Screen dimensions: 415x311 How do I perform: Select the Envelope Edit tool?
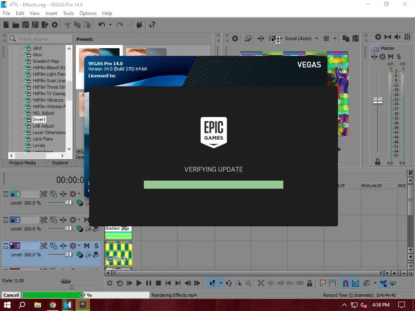click(x=229, y=283)
